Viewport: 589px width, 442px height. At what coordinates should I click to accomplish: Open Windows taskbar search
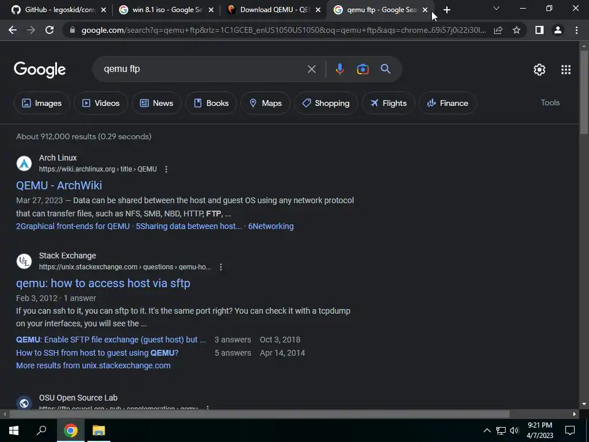41,430
